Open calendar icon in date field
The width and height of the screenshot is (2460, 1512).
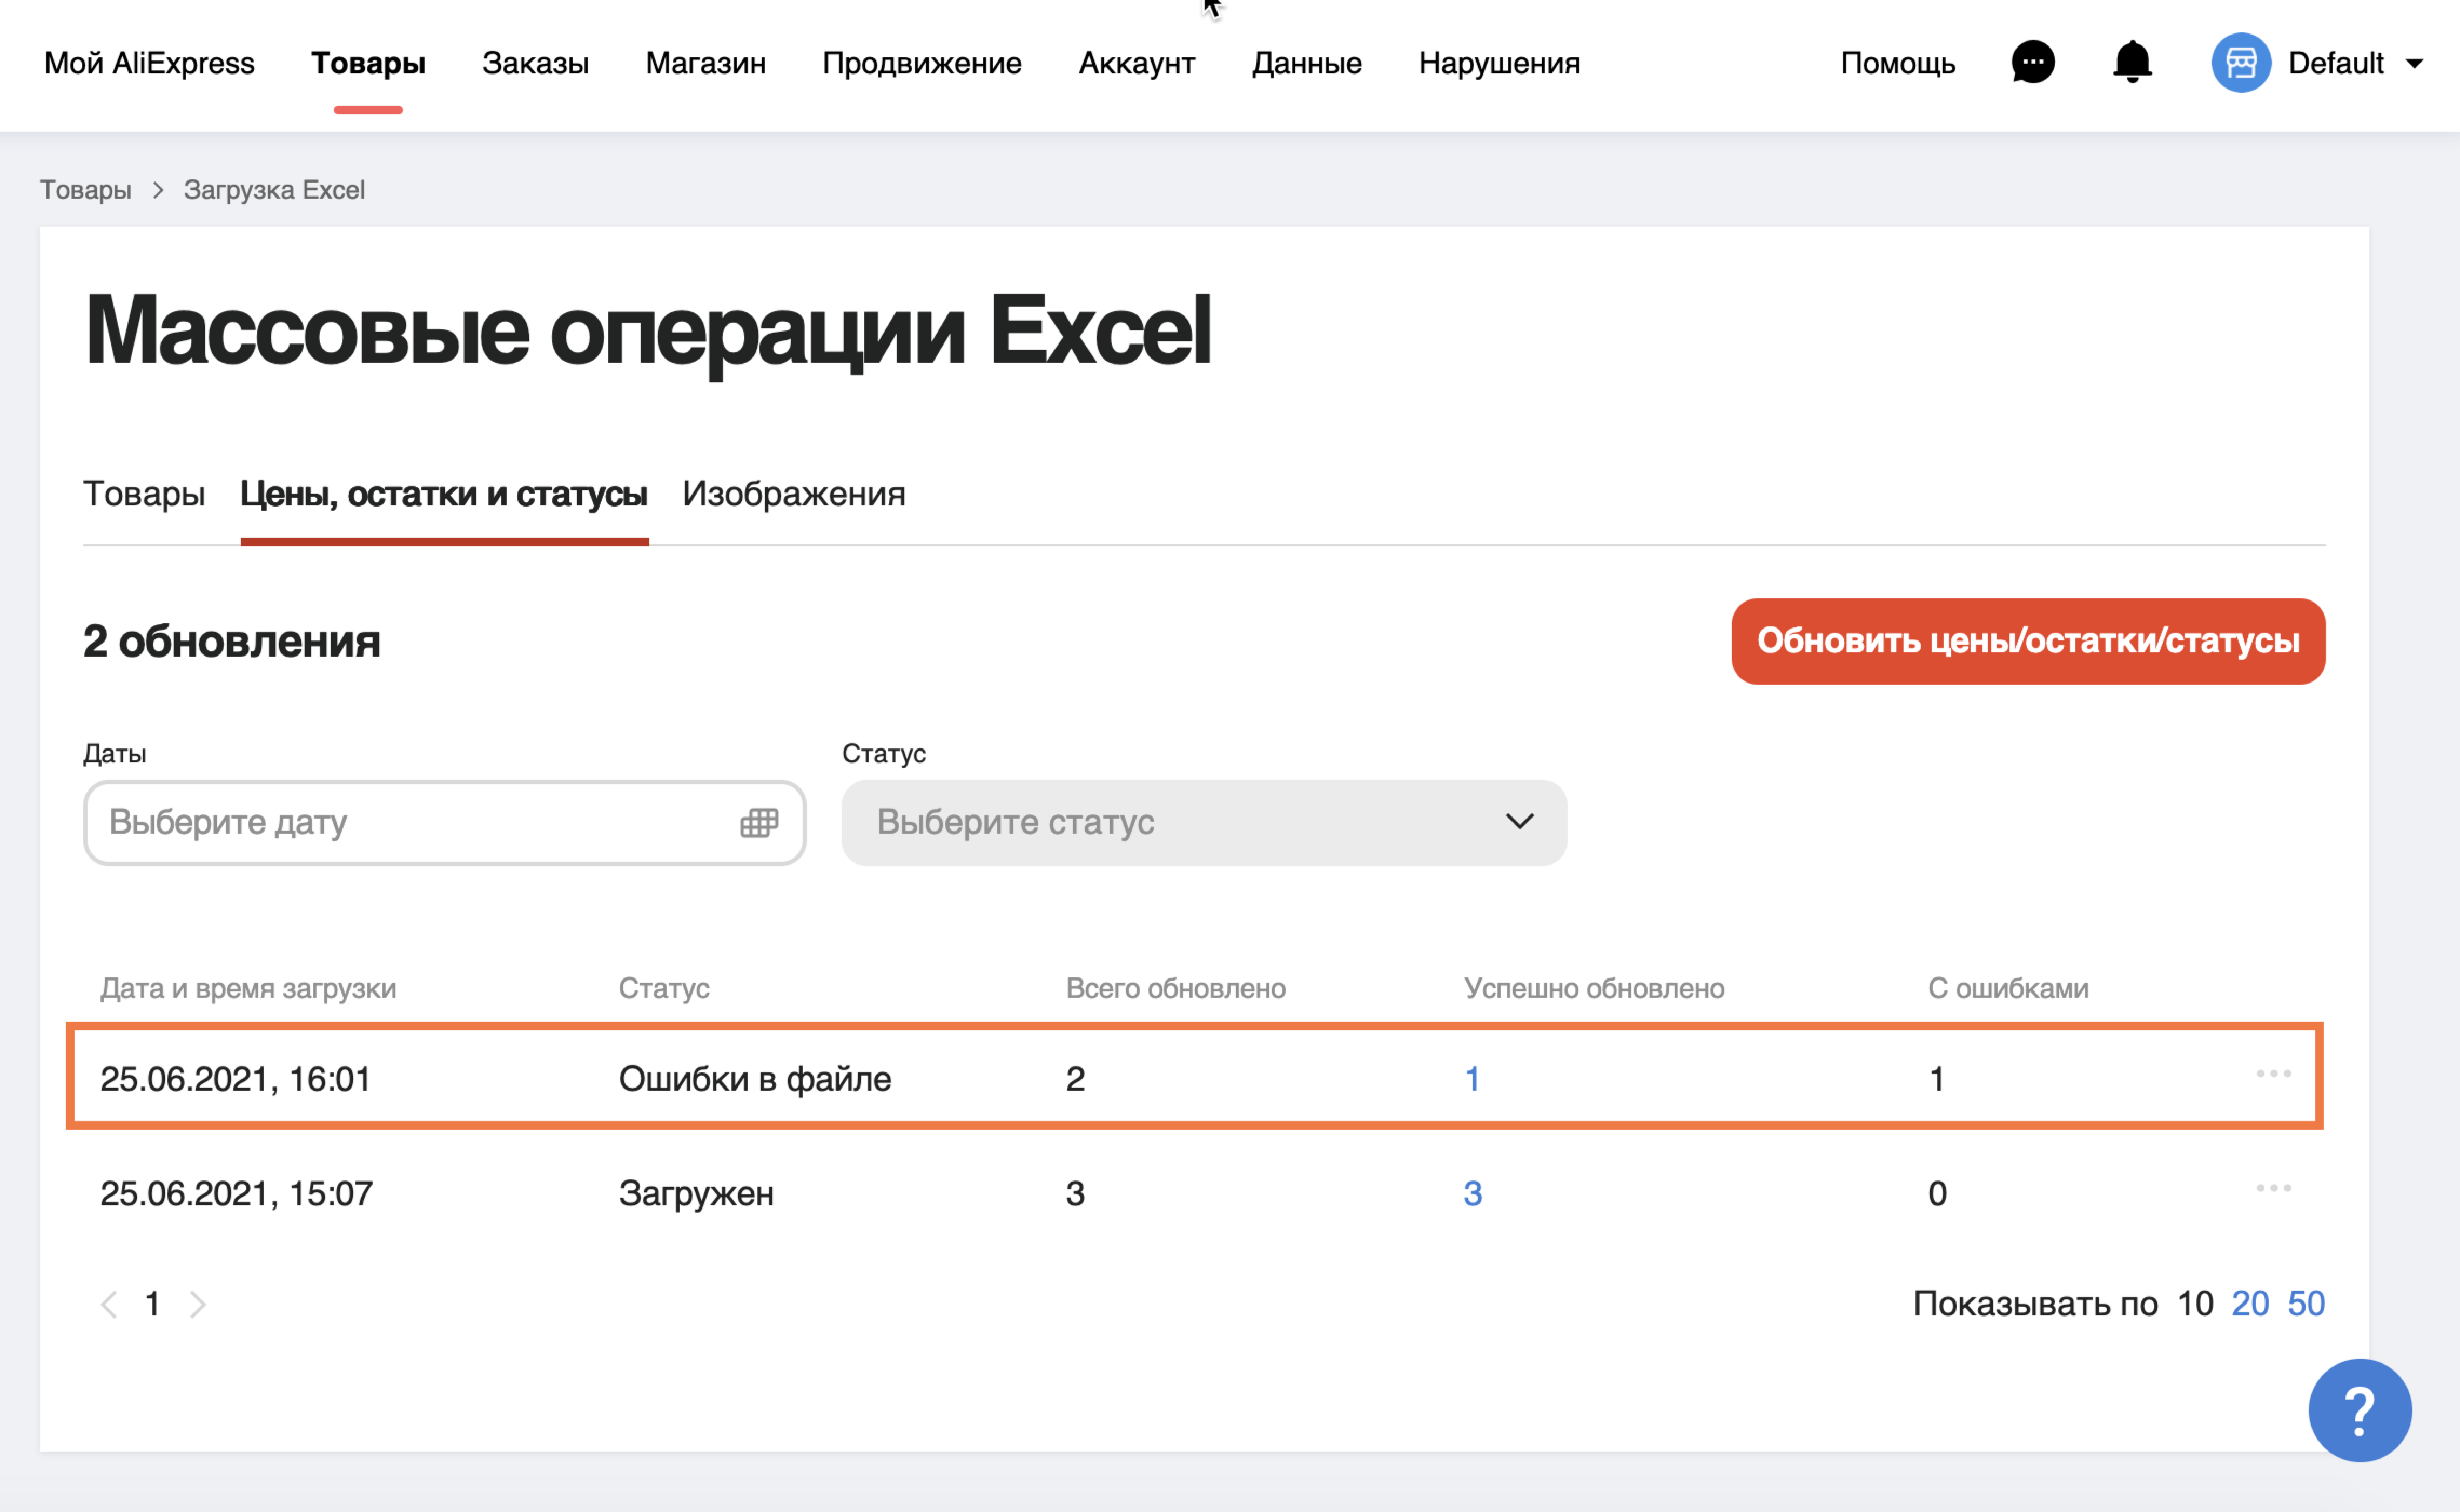pos(759,822)
